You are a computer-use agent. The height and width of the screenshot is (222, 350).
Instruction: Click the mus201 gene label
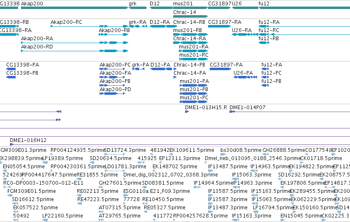click(183, 4)
